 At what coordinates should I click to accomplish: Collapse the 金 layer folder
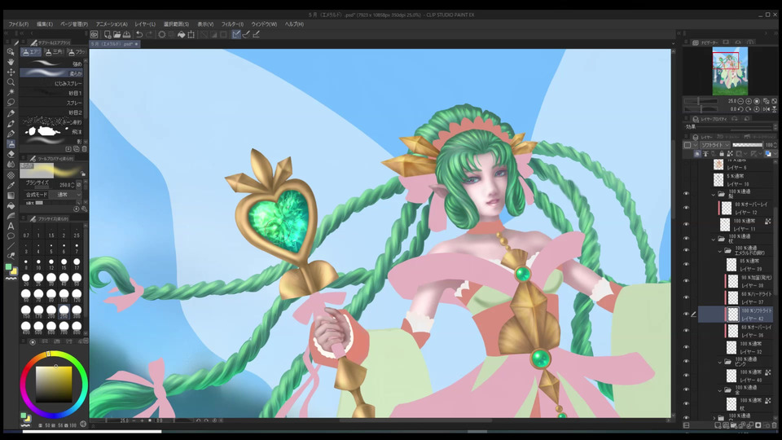pyautogui.click(x=720, y=390)
